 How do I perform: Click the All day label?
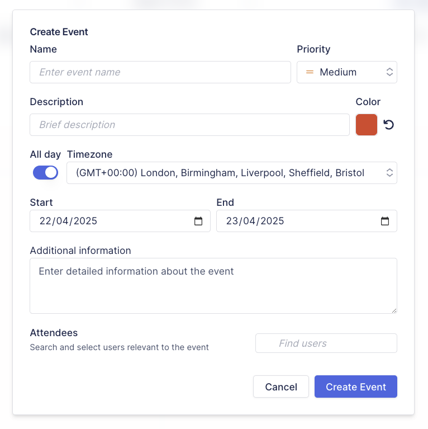point(45,154)
